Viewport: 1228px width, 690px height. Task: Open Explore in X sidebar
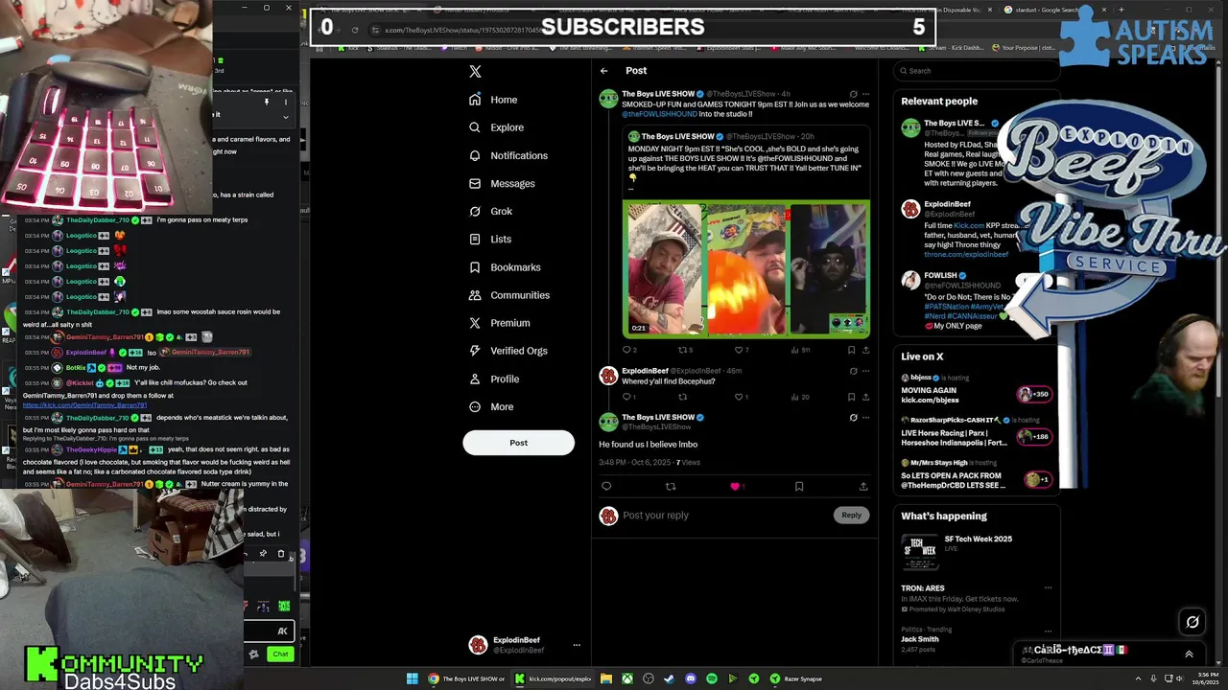pos(496,127)
